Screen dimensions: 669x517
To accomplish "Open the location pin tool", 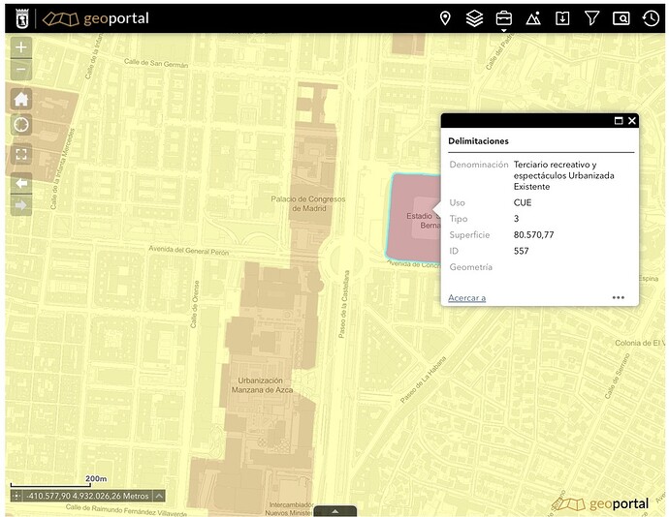I will point(445,18).
